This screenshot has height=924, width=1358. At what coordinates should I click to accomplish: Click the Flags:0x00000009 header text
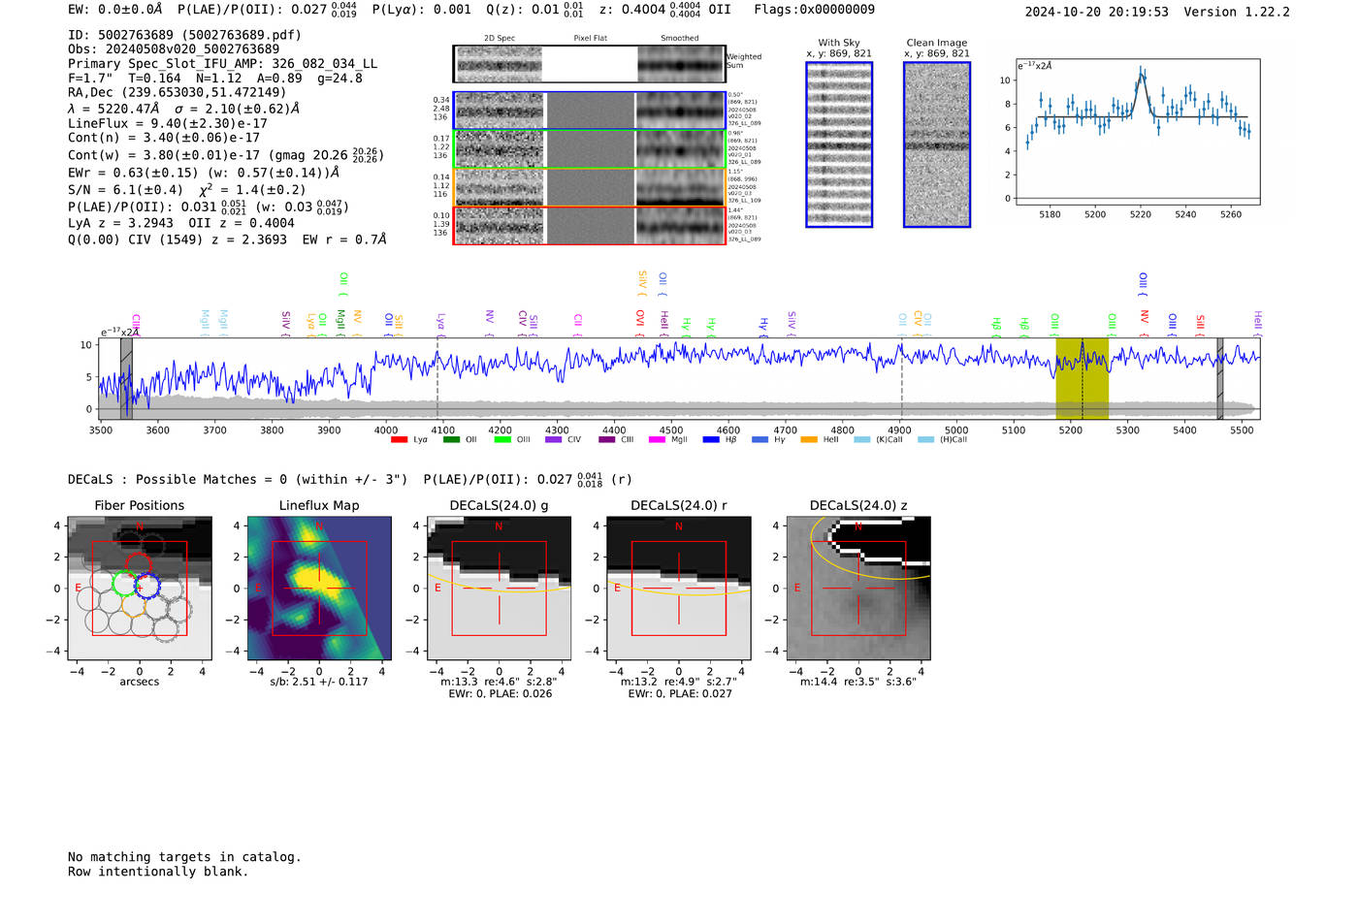point(814,9)
